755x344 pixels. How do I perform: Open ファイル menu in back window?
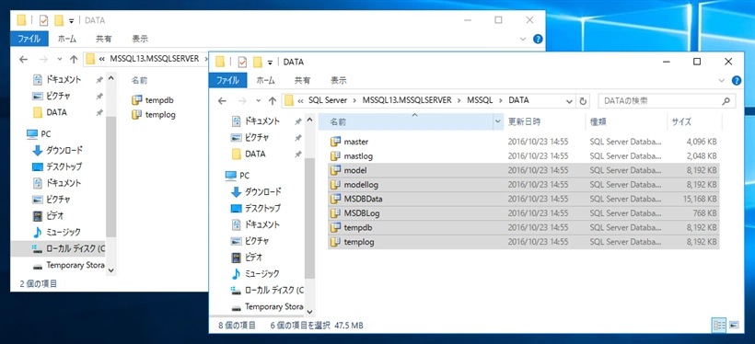coord(29,39)
